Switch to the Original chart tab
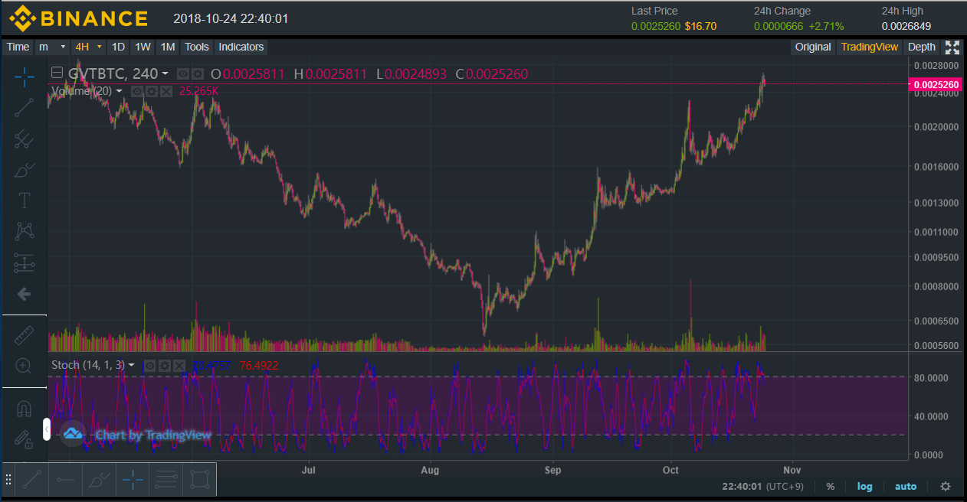 pyautogui.click(x=813, y=47)
